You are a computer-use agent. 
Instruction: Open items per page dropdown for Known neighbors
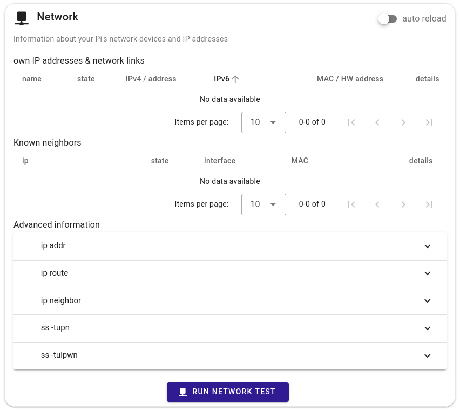[263, 204]
